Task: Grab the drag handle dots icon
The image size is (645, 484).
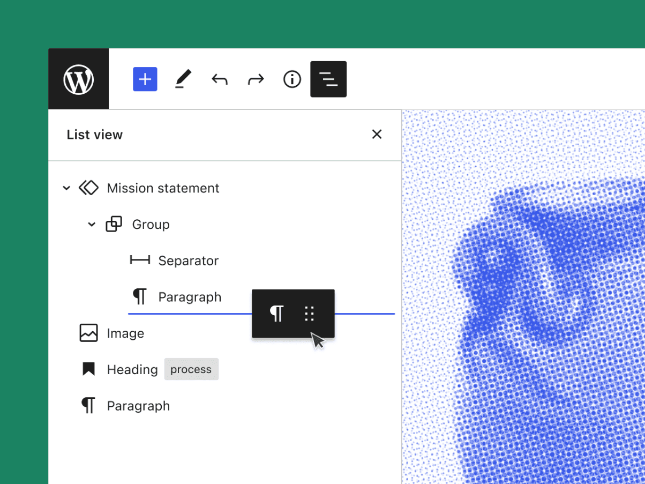Action: pos(309,314)
